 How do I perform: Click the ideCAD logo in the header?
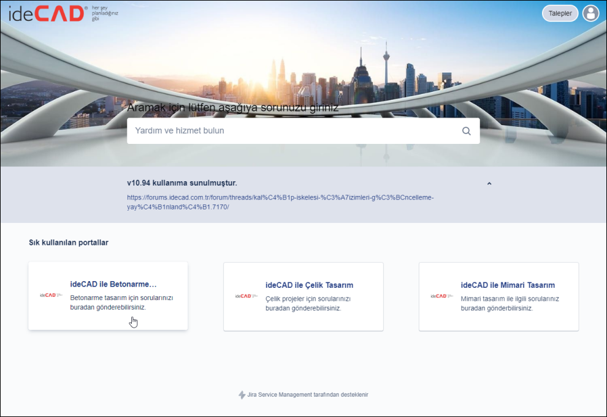pyautogui.click(x=48, y=14)
